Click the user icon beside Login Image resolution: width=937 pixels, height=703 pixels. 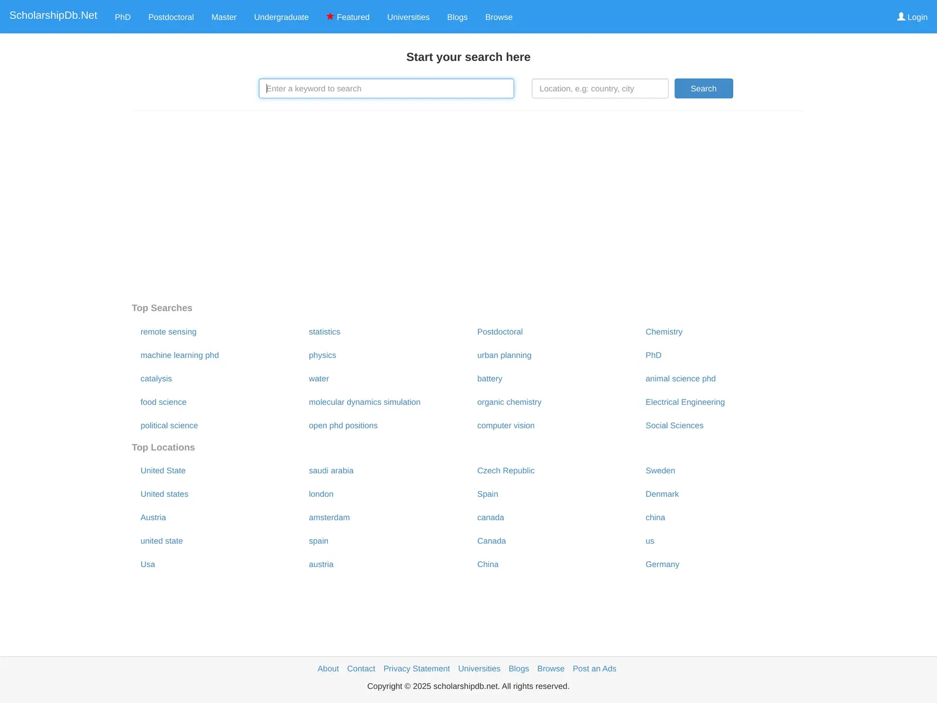pyautogui.click(x=901, y=16)
